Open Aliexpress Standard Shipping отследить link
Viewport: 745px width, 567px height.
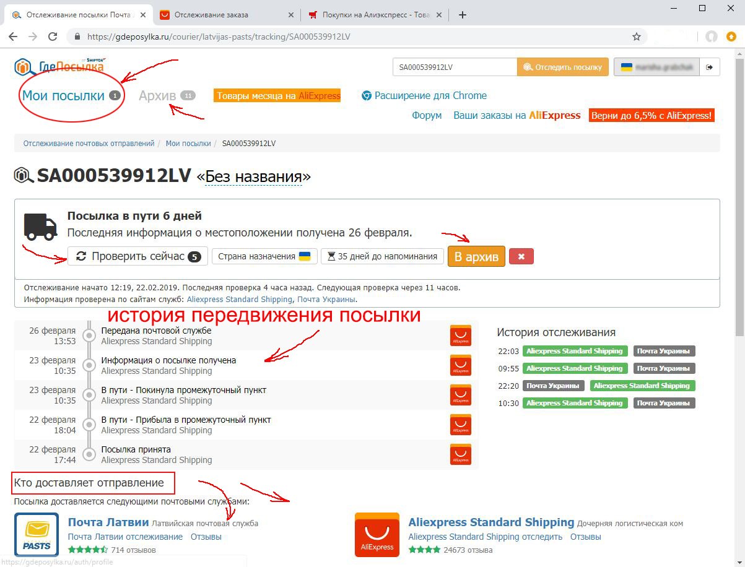486,537
